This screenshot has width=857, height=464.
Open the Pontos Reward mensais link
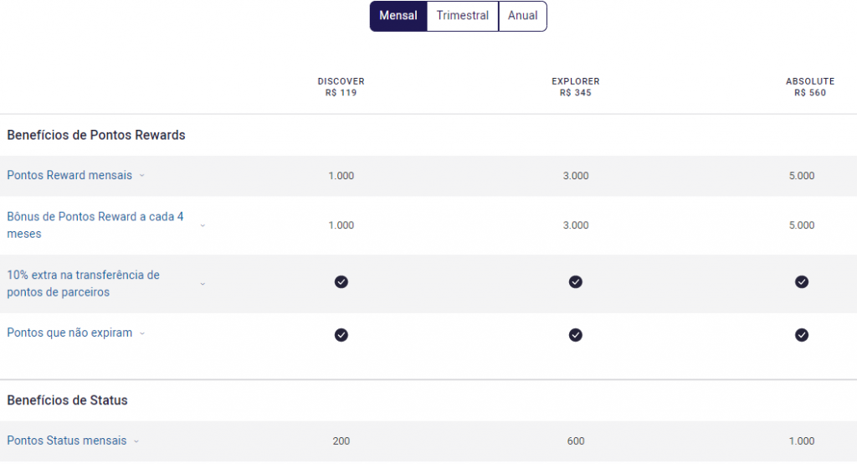click(x=69, y=176)
